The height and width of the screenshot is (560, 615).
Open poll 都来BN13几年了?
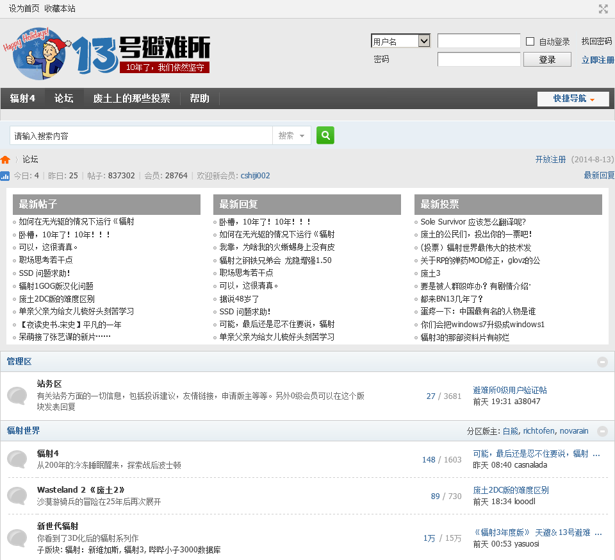(x=452, y=299)
